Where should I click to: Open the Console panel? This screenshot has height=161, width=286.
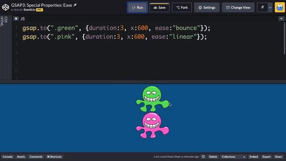(8, 157)
